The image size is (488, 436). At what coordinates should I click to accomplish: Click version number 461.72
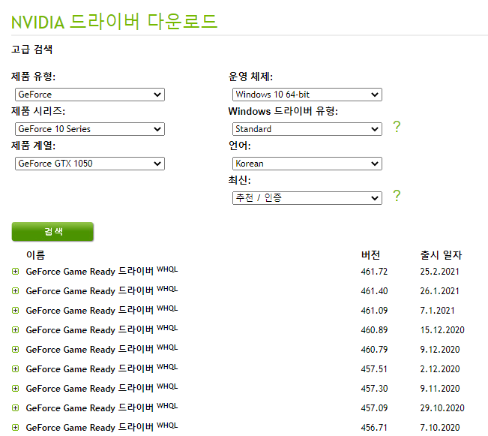[x=374, y=272]
